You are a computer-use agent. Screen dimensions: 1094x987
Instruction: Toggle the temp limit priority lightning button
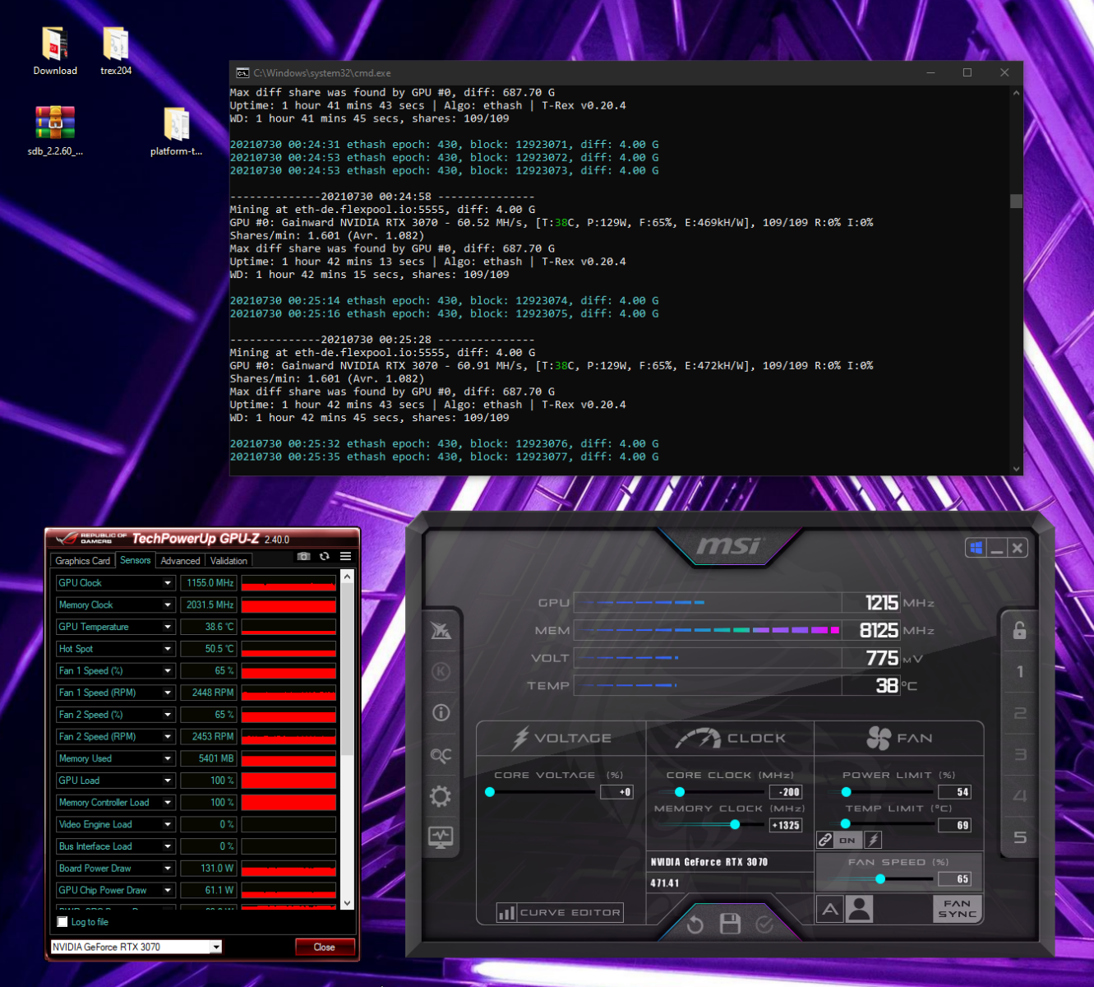(873, 840)
